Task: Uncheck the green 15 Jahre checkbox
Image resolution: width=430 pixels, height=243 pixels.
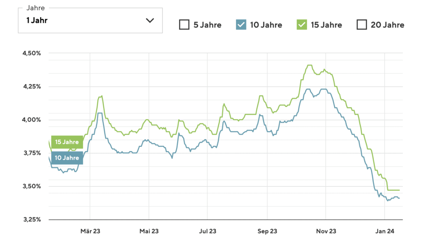Action: 302,25
